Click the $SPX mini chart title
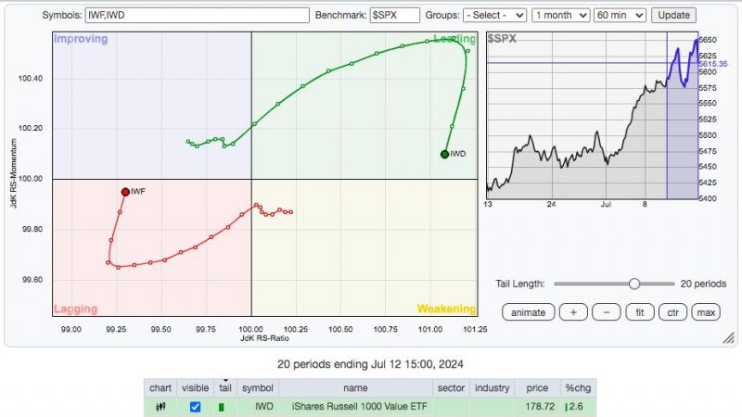Screen dimensions: 742x417 [502, 39]
